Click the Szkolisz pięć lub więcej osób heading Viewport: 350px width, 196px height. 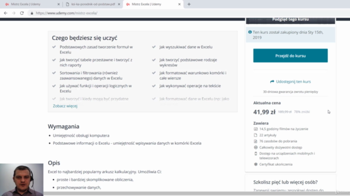click(x=285, y=182)
